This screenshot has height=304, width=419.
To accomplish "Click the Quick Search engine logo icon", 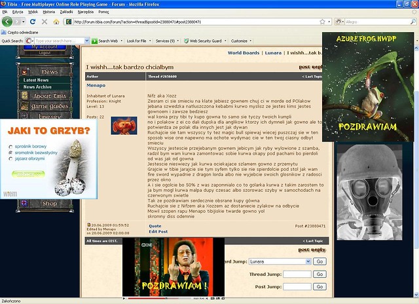I will [x=28, y=41].
